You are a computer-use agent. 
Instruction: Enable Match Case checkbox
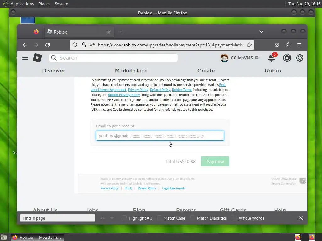[159, 218]
